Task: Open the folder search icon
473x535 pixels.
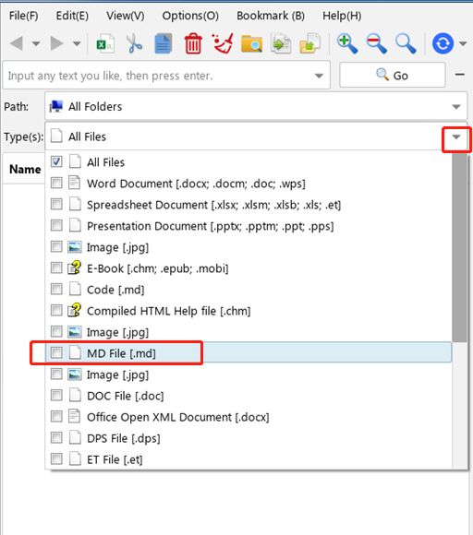Action: point(251,43)
